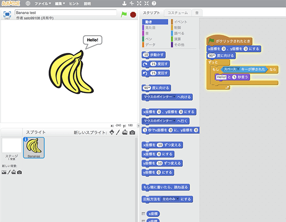
Task: Open マウスのポインター dropdown in へ向ける block
Action: point(174,97)
